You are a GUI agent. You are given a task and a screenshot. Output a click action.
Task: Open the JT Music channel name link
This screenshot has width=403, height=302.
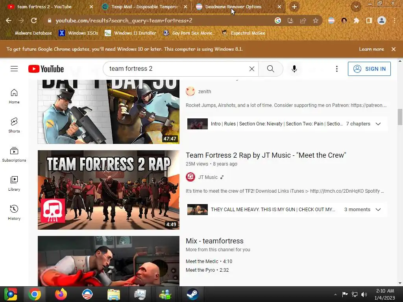click(208, 177)
